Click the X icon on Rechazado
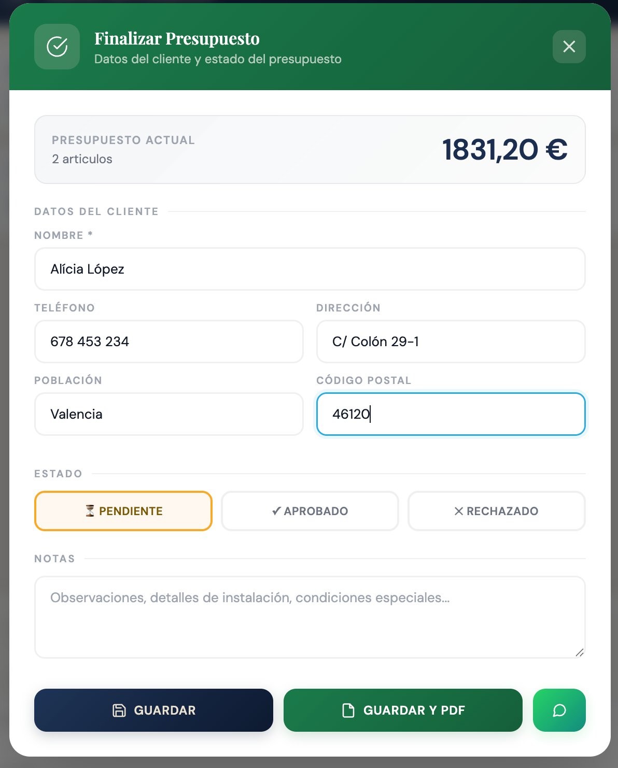The height and width of the screenshot is (768, 618). 458,511
